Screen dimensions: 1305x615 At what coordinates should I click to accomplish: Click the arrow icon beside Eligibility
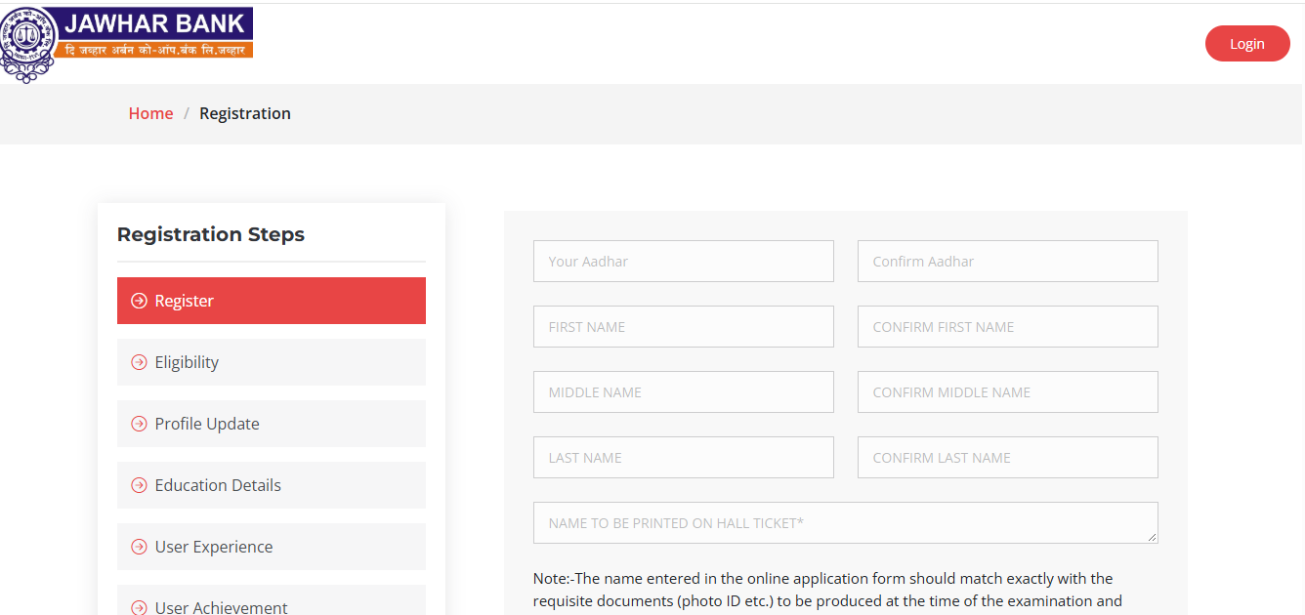139,362
